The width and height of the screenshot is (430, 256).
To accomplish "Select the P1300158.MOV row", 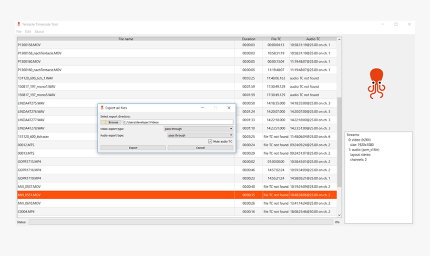I will (177, 45).
